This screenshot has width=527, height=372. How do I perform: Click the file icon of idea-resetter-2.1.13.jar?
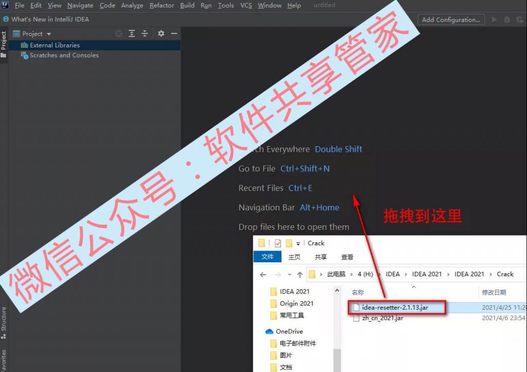pyautogui.click(x=356, y=308)
